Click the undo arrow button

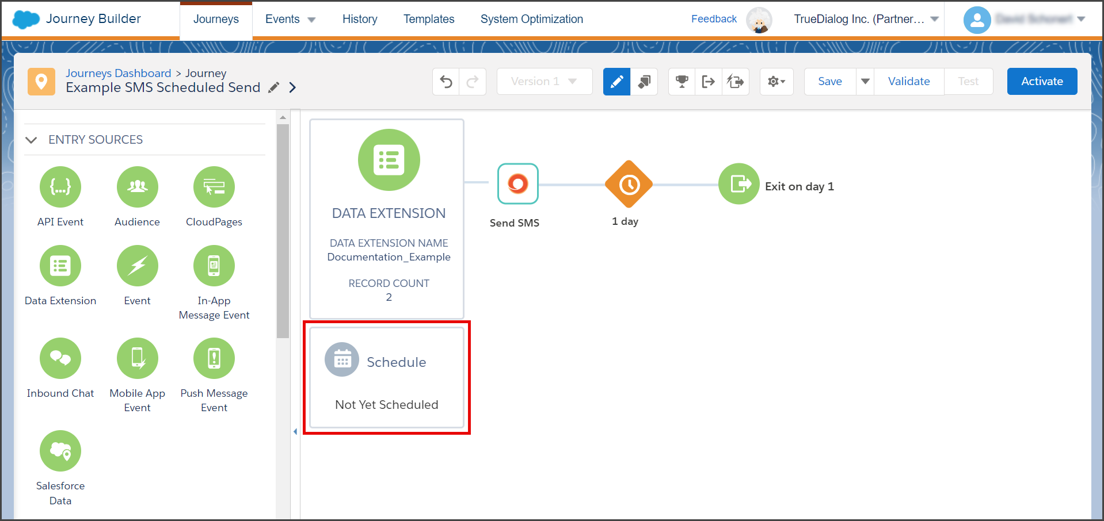[x=446, y=82]
